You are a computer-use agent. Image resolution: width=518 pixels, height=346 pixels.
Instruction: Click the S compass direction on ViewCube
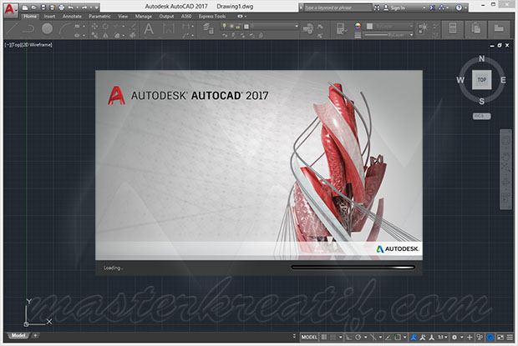[x=482, y=101]
